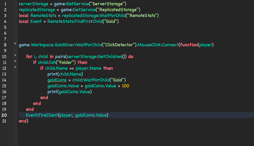Click print(child.Name) on line 13

coord(65,74)
